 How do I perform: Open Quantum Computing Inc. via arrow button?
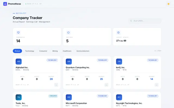pyautogui.click(x=106, y=85)
